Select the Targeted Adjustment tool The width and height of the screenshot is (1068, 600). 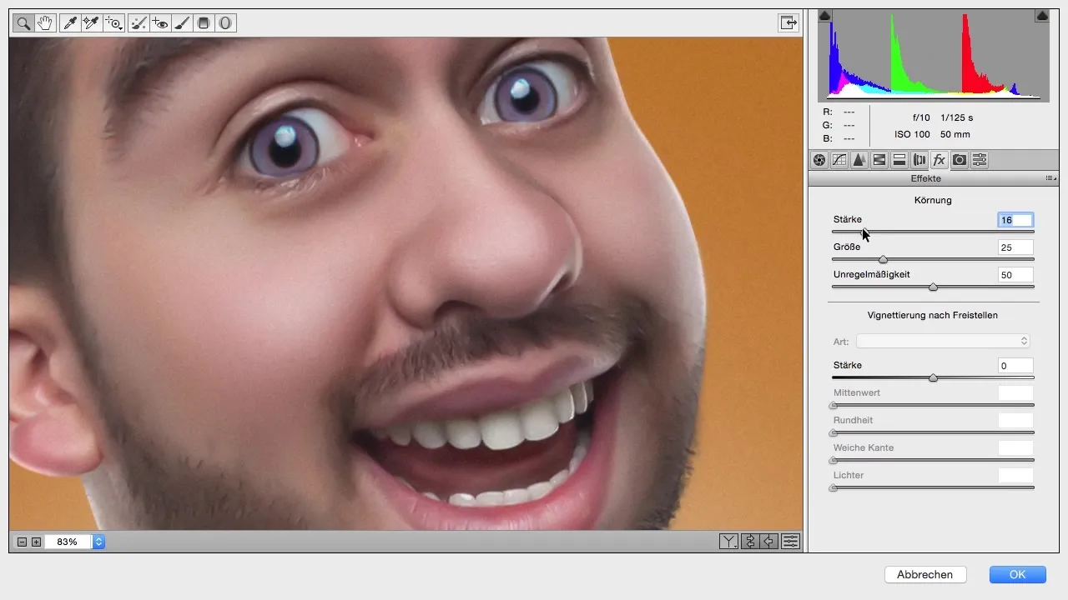113,23
